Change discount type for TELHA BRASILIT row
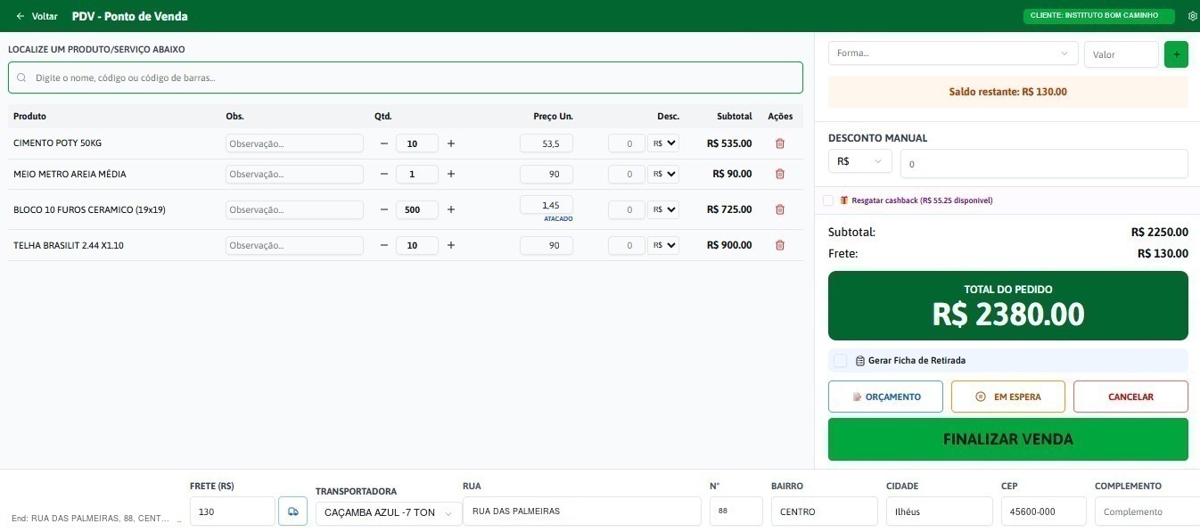The width and height of the screenshot is (1200, 532). coord(664,245)
